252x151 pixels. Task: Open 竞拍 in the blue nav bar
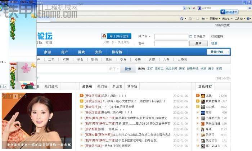point(98,52)
